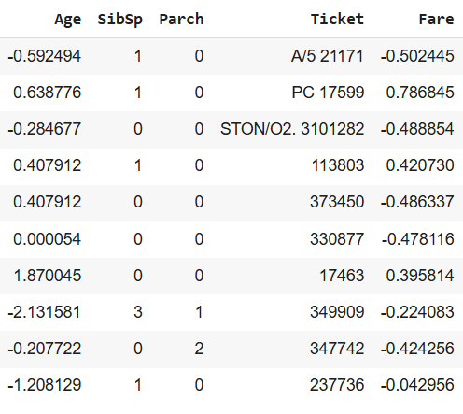Image resolution: width=463 pixels, height=414 pixels.
Task: Select Fare value -0.224083
Action: click(417, 312)
